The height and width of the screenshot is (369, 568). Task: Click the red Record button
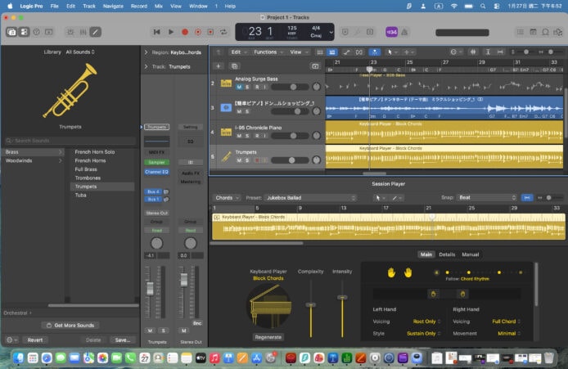coord(185,32)
